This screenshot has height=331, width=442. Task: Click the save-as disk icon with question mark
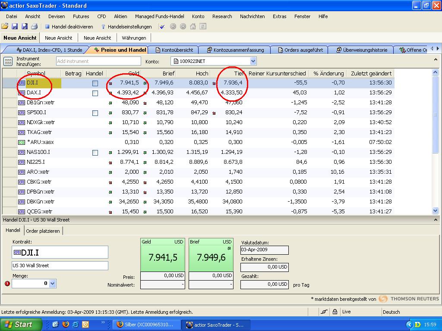(25, 26)
